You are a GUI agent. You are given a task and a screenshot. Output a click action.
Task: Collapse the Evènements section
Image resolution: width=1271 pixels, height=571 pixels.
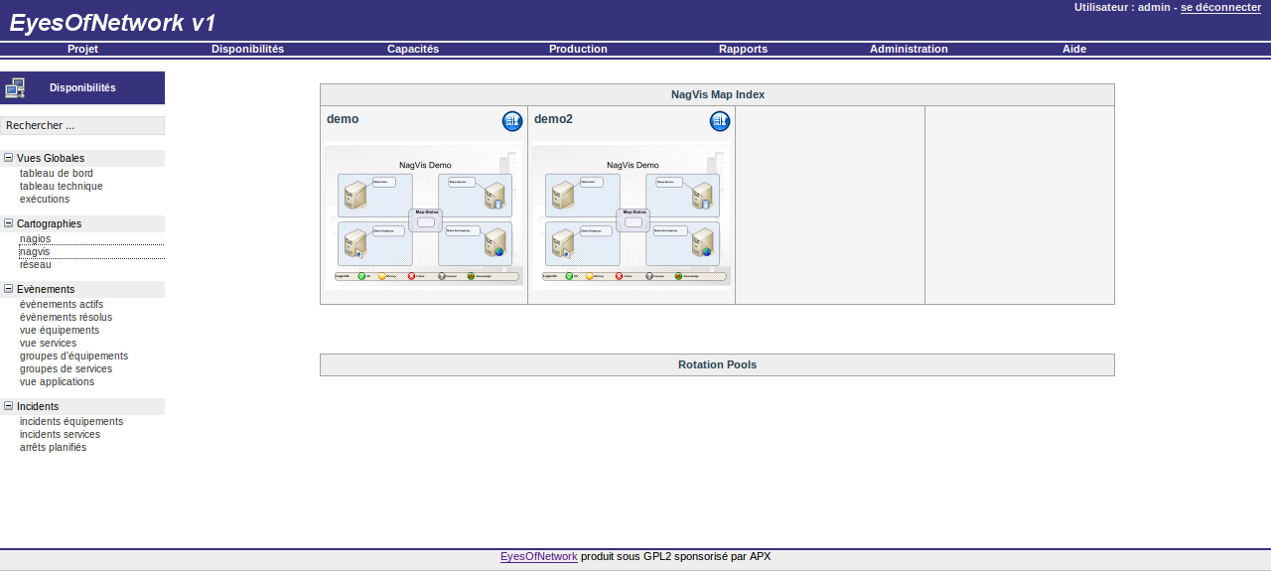coord(8,289)
